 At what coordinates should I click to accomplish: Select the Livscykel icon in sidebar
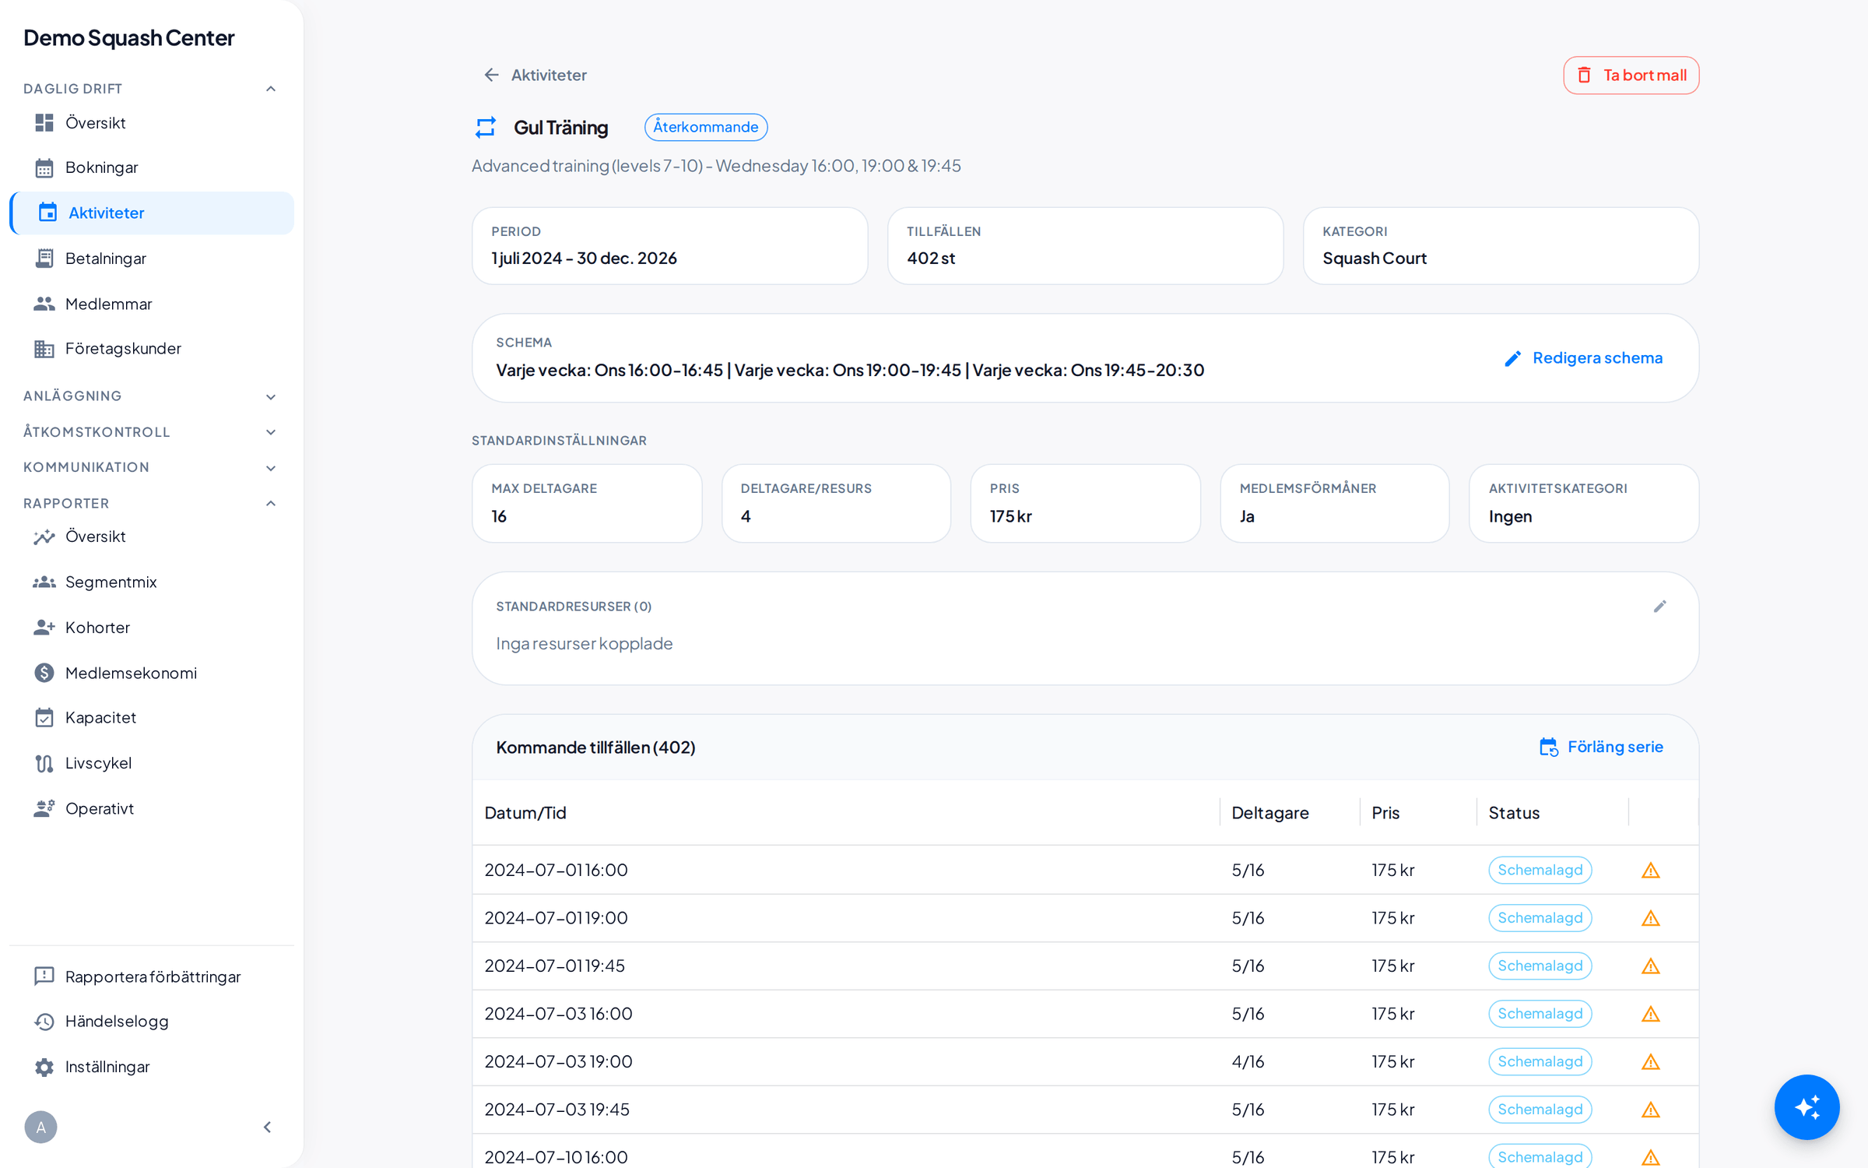pyautogui.click(x=44, y=763)
